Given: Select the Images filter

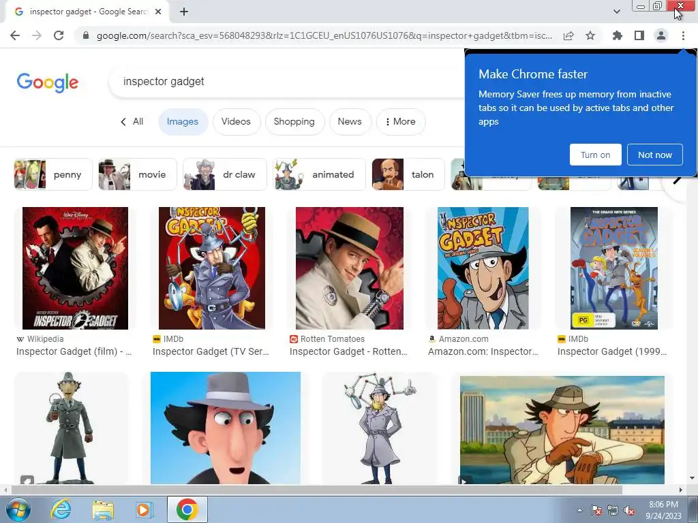Looking at the screenshot, I should pyautogui.click(x=183, y=121).
